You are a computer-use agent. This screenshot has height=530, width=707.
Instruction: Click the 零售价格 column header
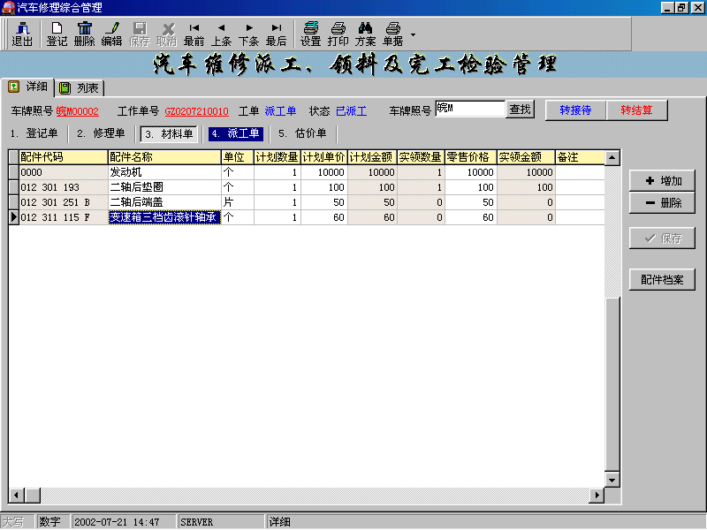tap(471, 157)
